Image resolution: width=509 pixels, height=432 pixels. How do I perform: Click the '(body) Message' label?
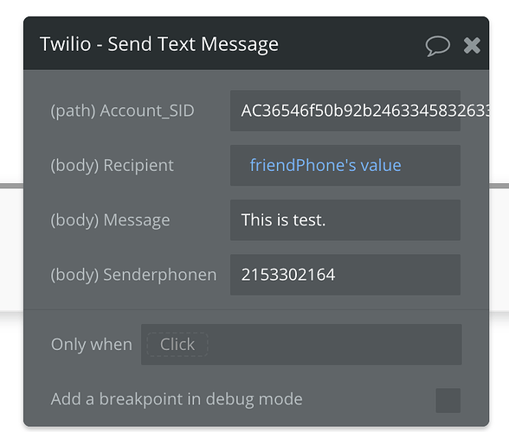pyautogui.click(x=110, y=220)
